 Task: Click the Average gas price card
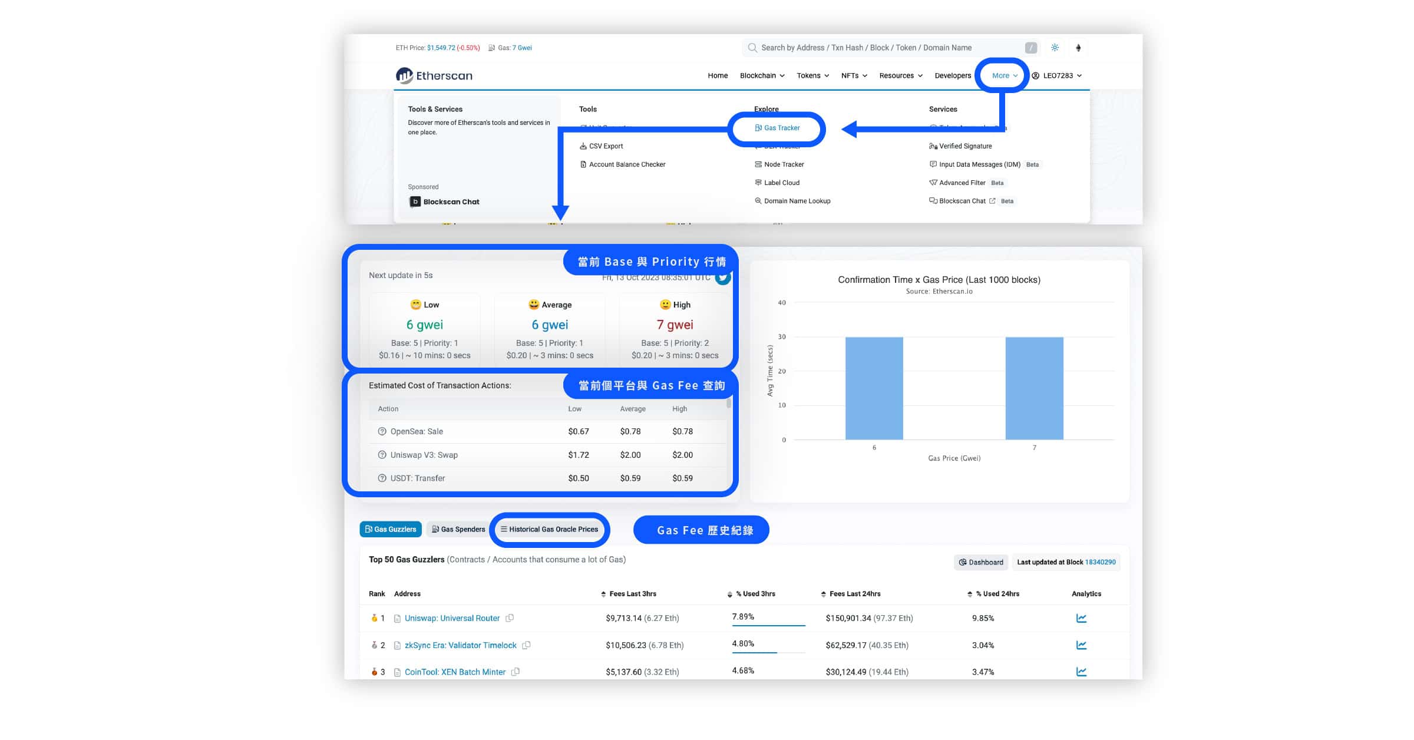[550, 329]
